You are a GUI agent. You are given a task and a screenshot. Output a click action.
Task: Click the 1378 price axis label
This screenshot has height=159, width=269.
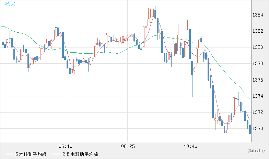point(258,64)
